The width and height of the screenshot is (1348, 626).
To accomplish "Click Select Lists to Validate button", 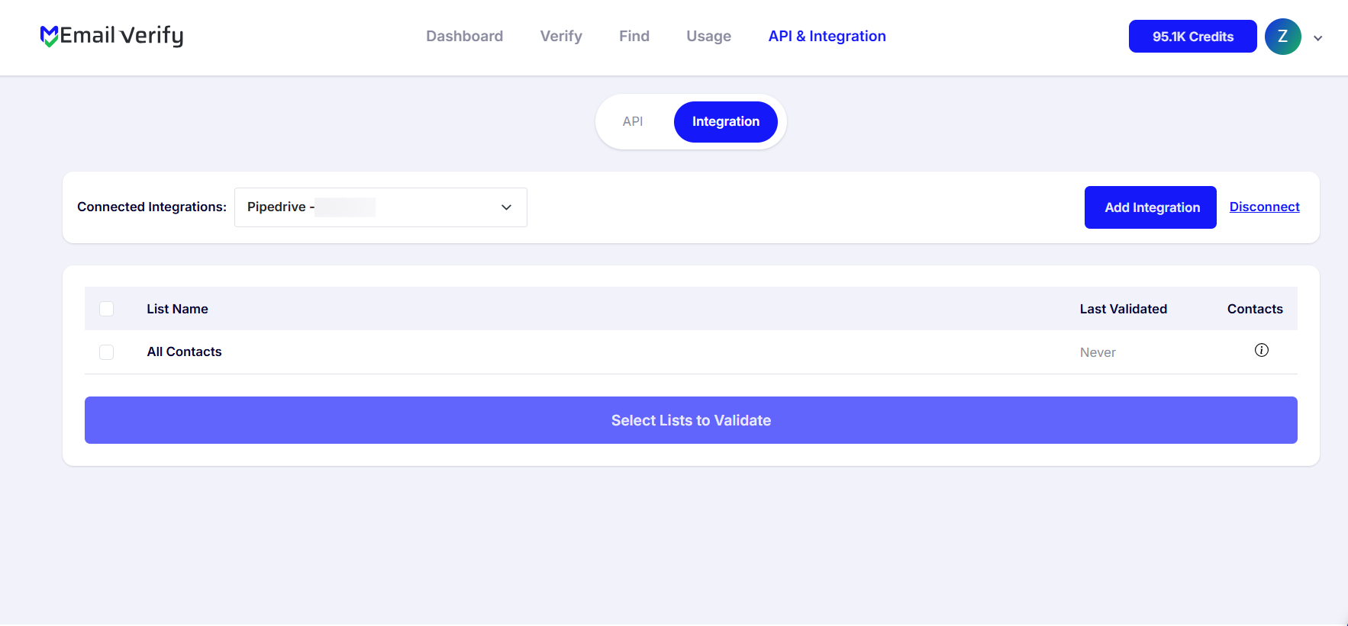I will pos(691,420).
